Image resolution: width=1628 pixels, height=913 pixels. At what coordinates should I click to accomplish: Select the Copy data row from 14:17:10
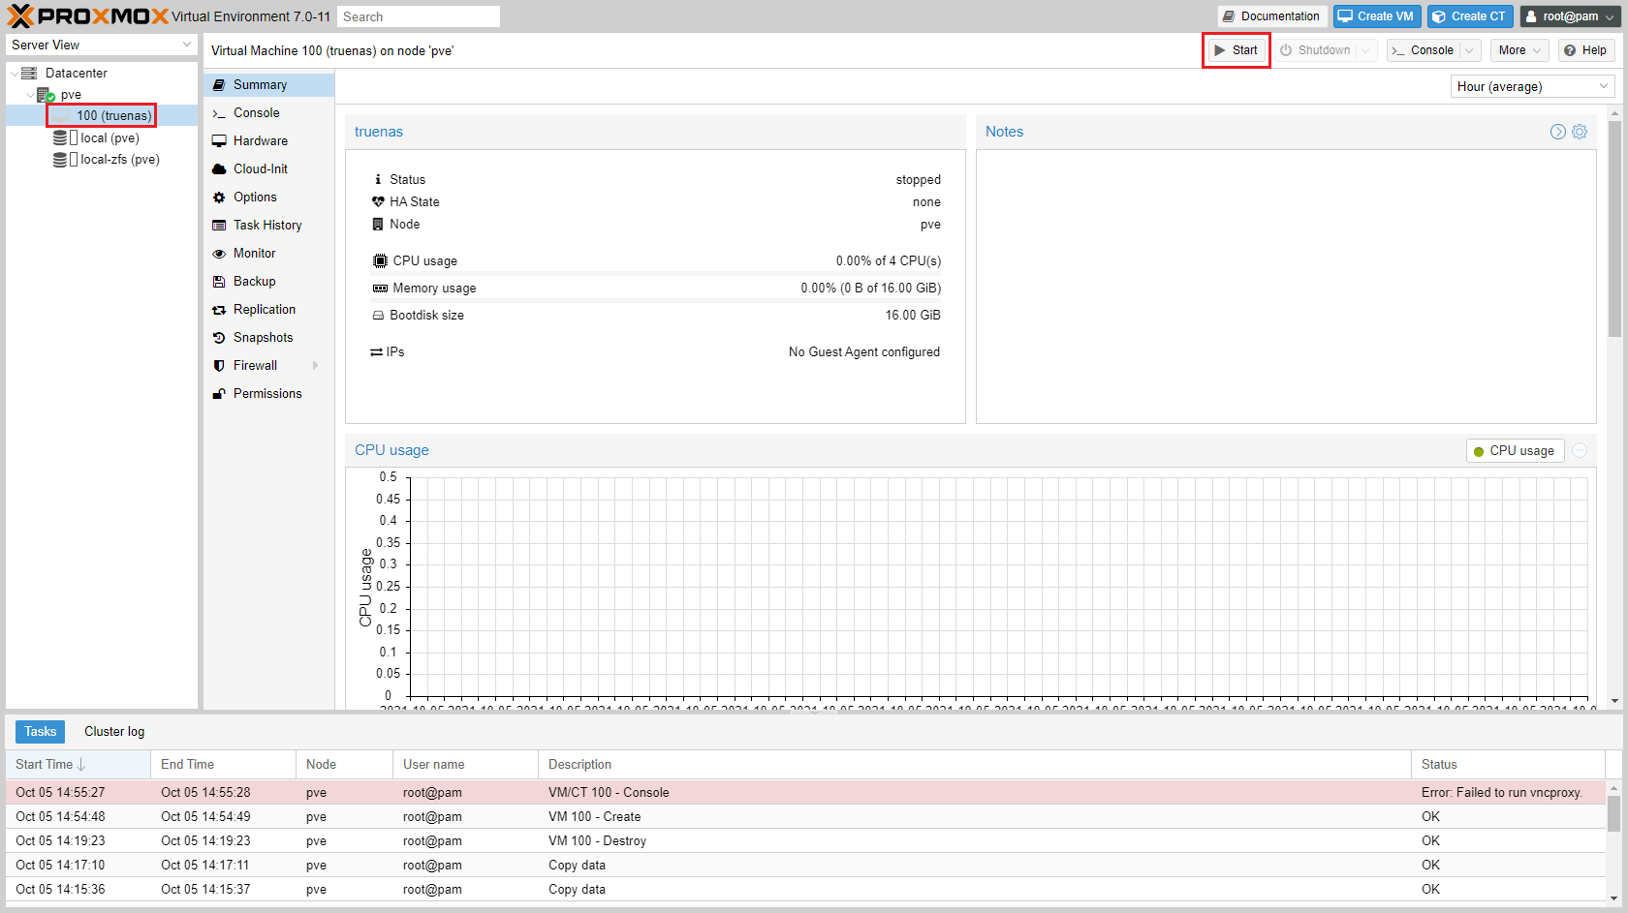[806, 866]
